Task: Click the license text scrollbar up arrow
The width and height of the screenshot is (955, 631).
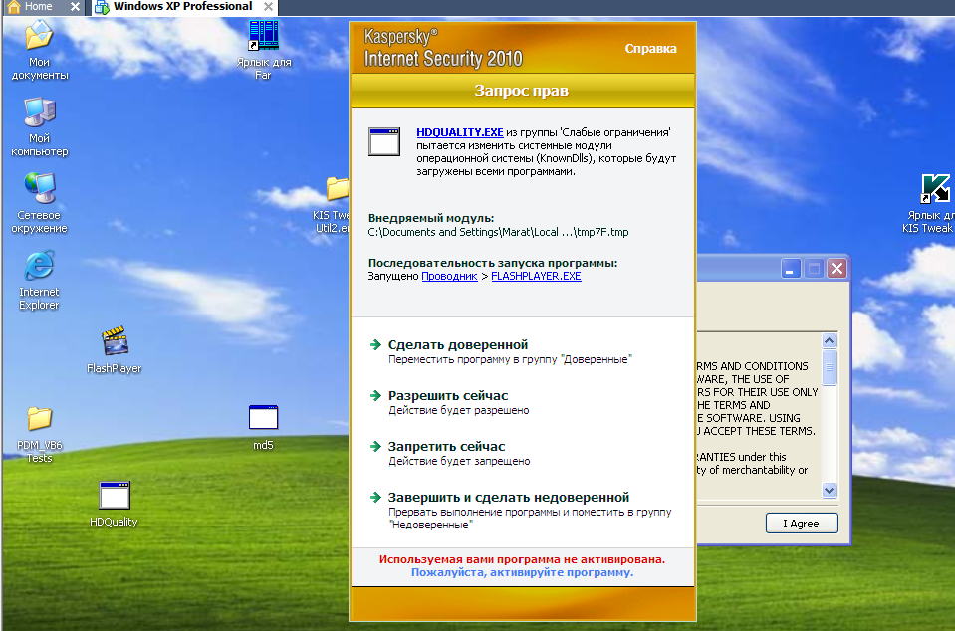Action: pos(829,340)
